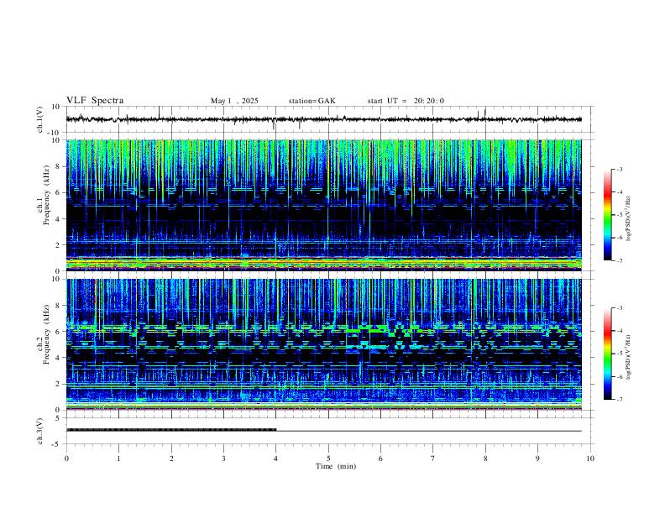Click the ch.1 spectrogram color scale bar
665x514 pixels.
pyautogui.click(x=608, y=215)
